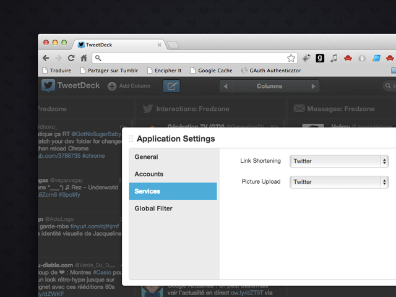Open the tinyurl.com/cjthjmf link
396x297 pixels.
pyautogui.click(x=95, y=226)
